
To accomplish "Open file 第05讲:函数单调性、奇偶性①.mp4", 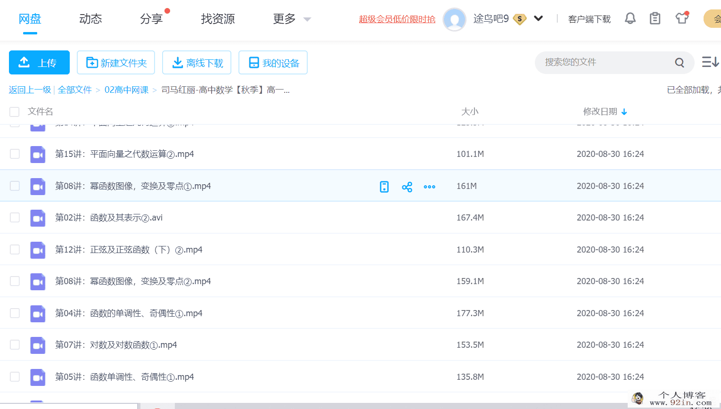I will click(124, 377).
